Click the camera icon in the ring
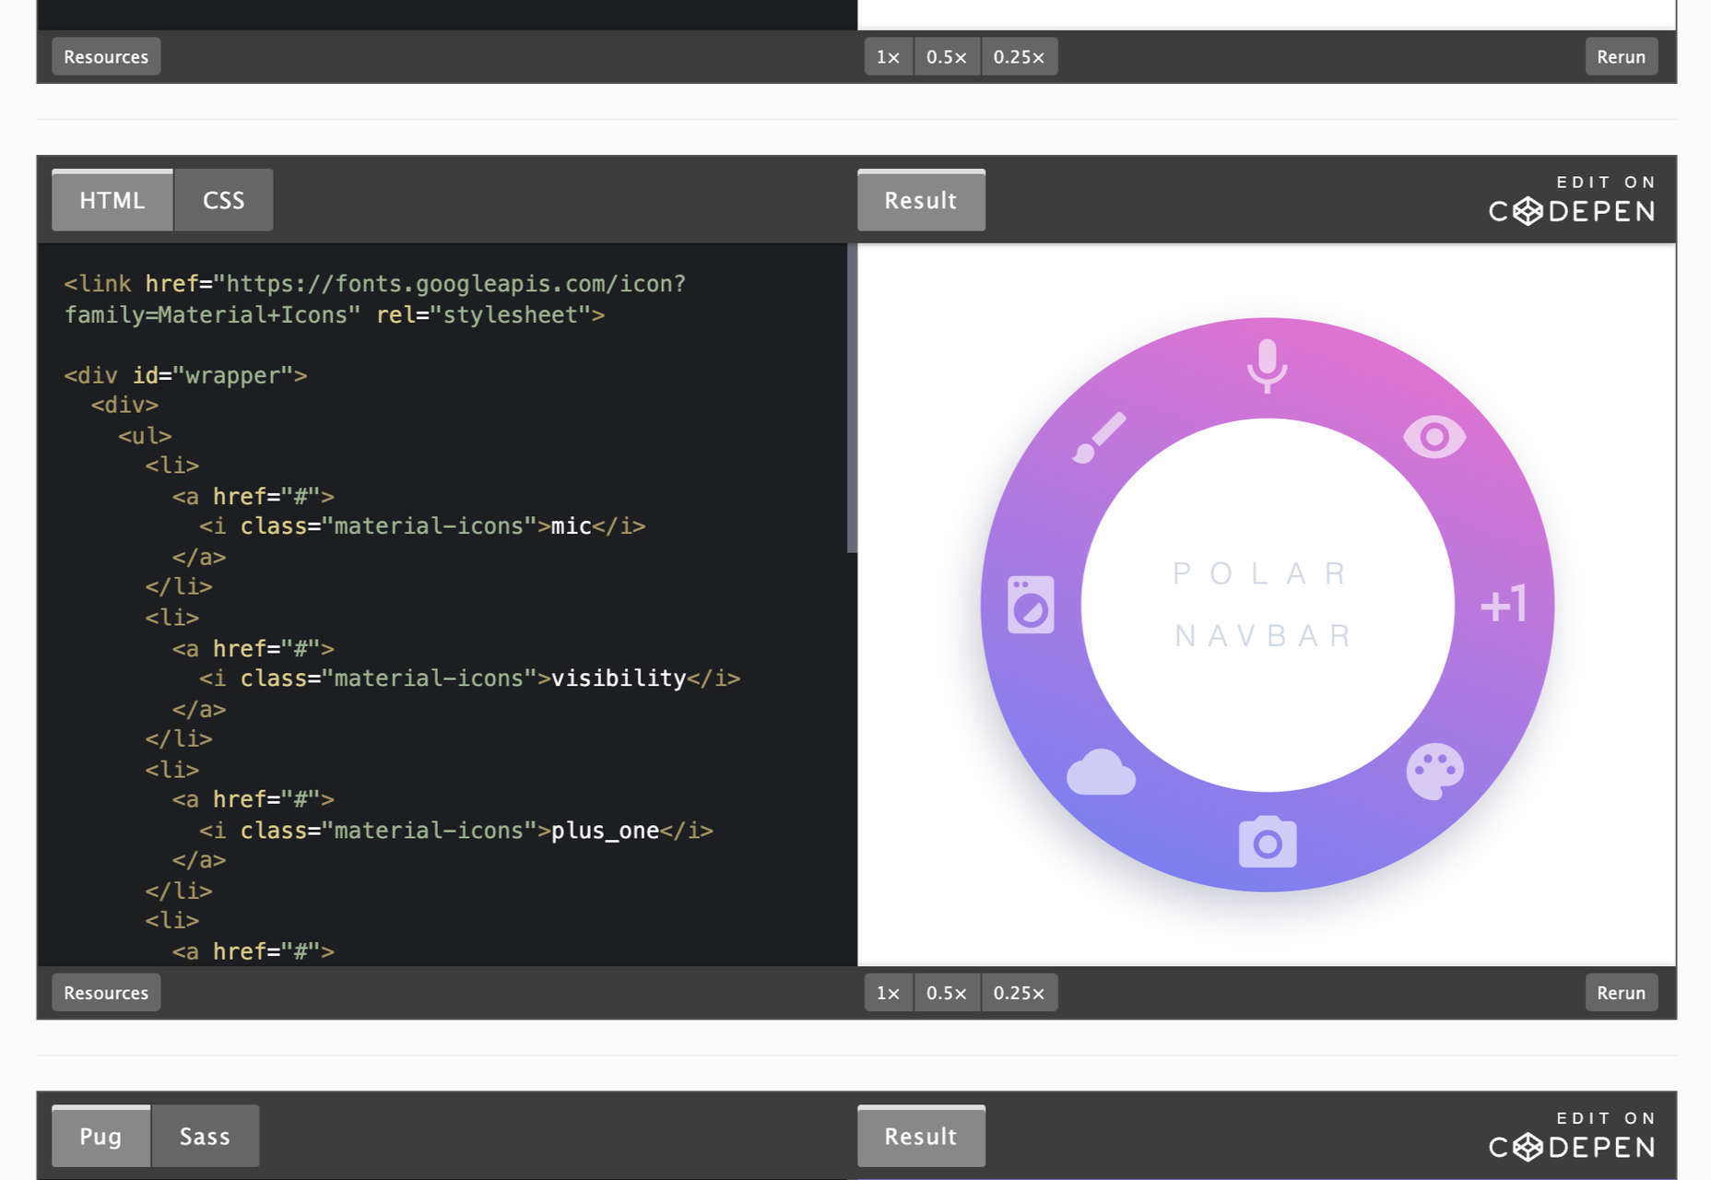Viewport: 1711px width, 1180px height. click(1268, 841)
